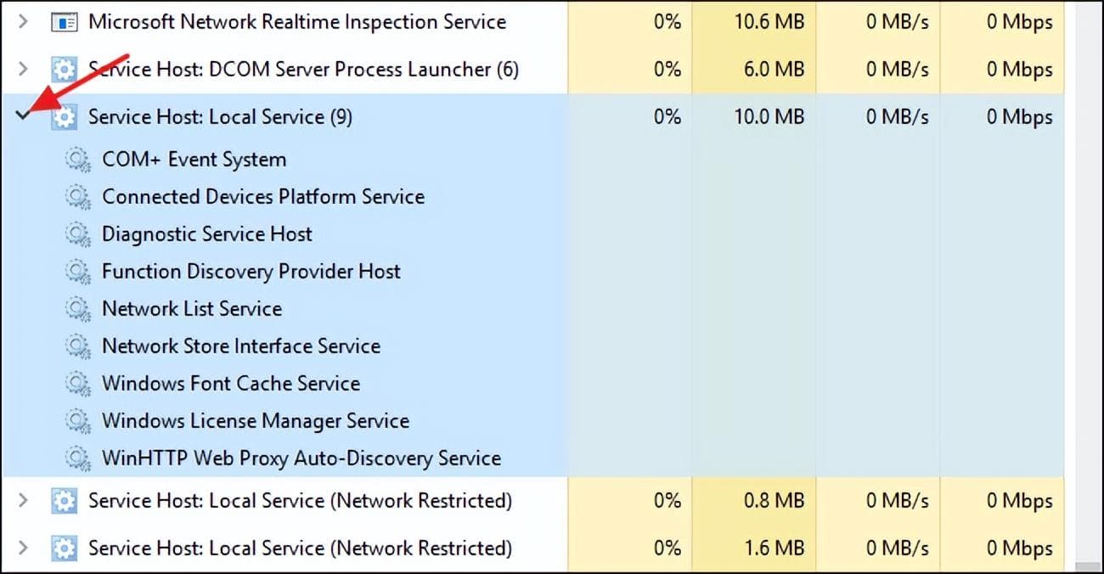Select Function Discovery Provider Host entry
The image size is (1104, 574).
pos(251,272)
